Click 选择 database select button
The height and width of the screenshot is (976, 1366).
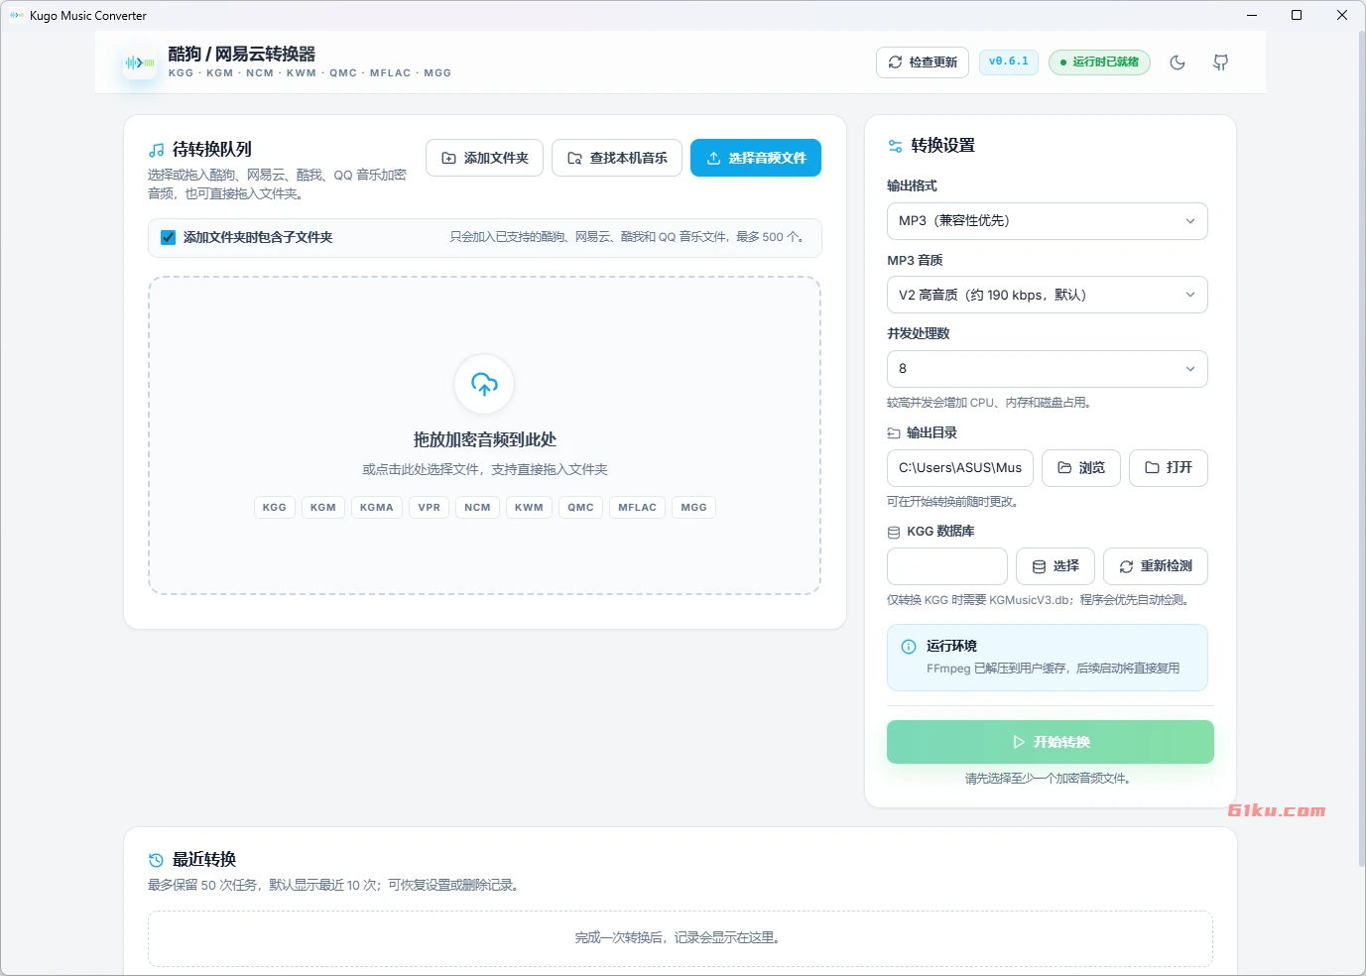(x=1056, y=566)
